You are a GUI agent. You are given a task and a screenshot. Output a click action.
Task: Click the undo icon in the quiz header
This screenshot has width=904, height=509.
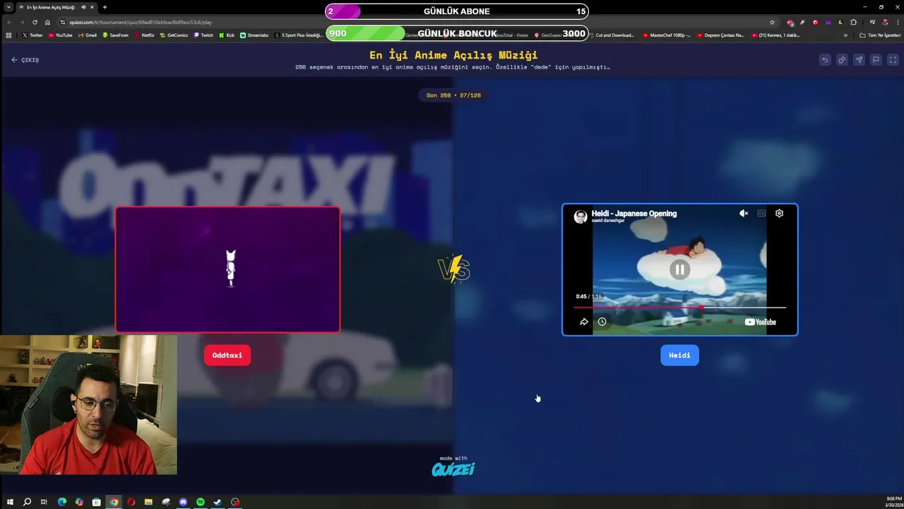pos(825,60)
